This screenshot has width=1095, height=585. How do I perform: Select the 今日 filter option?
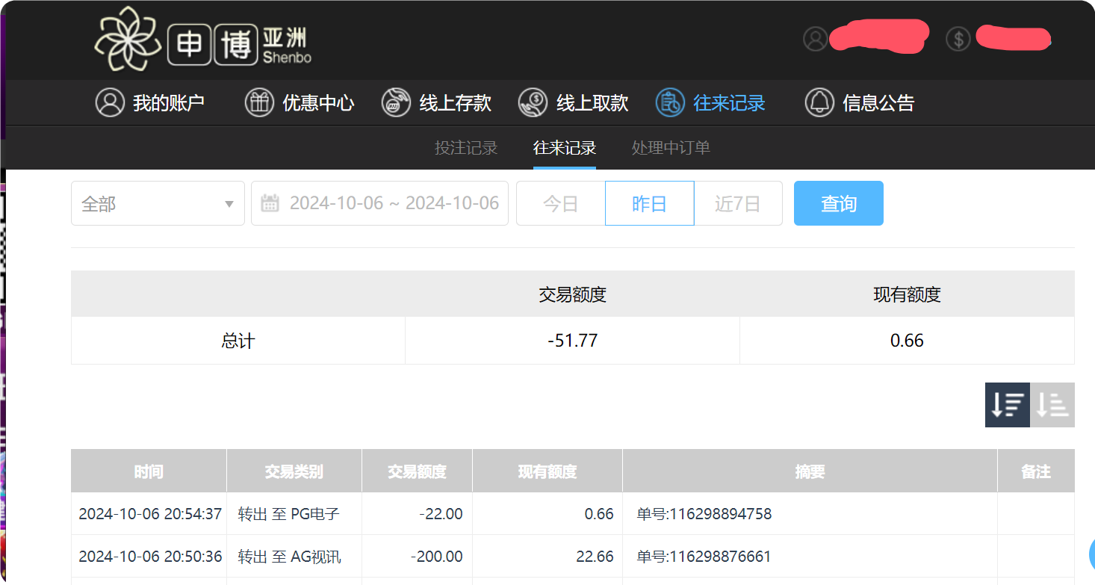pos(561,202)
